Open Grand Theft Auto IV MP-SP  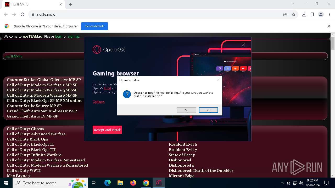(32, 116)
